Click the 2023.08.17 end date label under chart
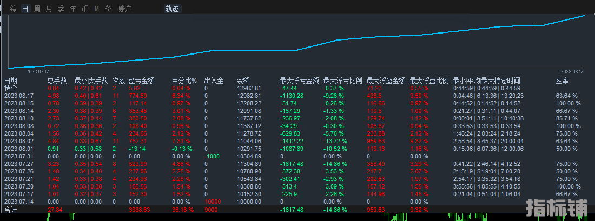 tap(572, 71)
